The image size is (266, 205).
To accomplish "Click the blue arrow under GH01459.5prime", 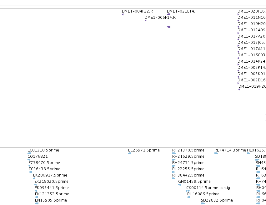I will (179, 185).
